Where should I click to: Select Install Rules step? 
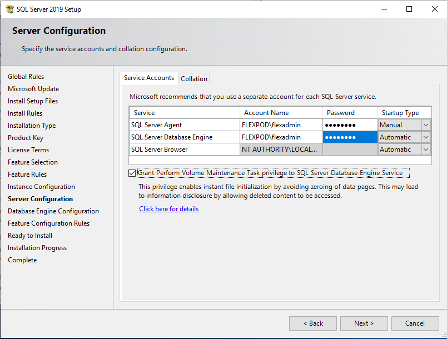tap(25, 113)
